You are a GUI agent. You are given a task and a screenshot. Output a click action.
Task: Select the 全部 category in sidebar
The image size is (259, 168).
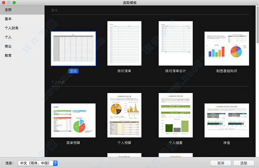(22, 10)
